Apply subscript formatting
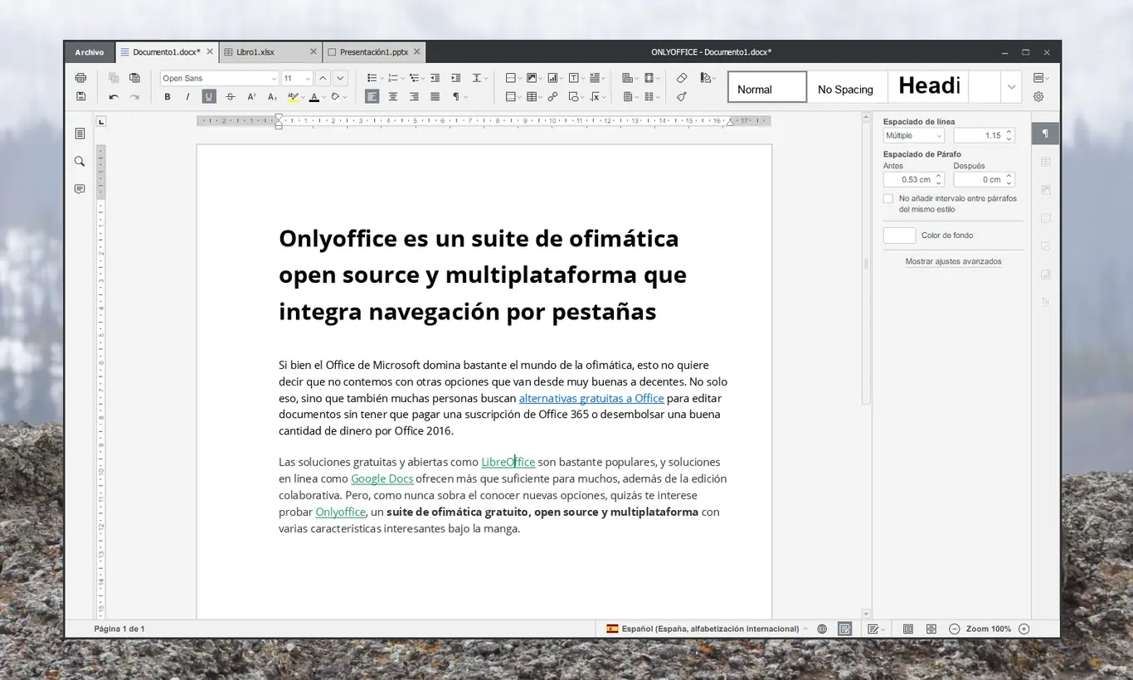 click(272, 97)
